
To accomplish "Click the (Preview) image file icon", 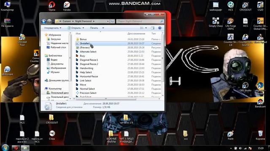I will point(78,47).
